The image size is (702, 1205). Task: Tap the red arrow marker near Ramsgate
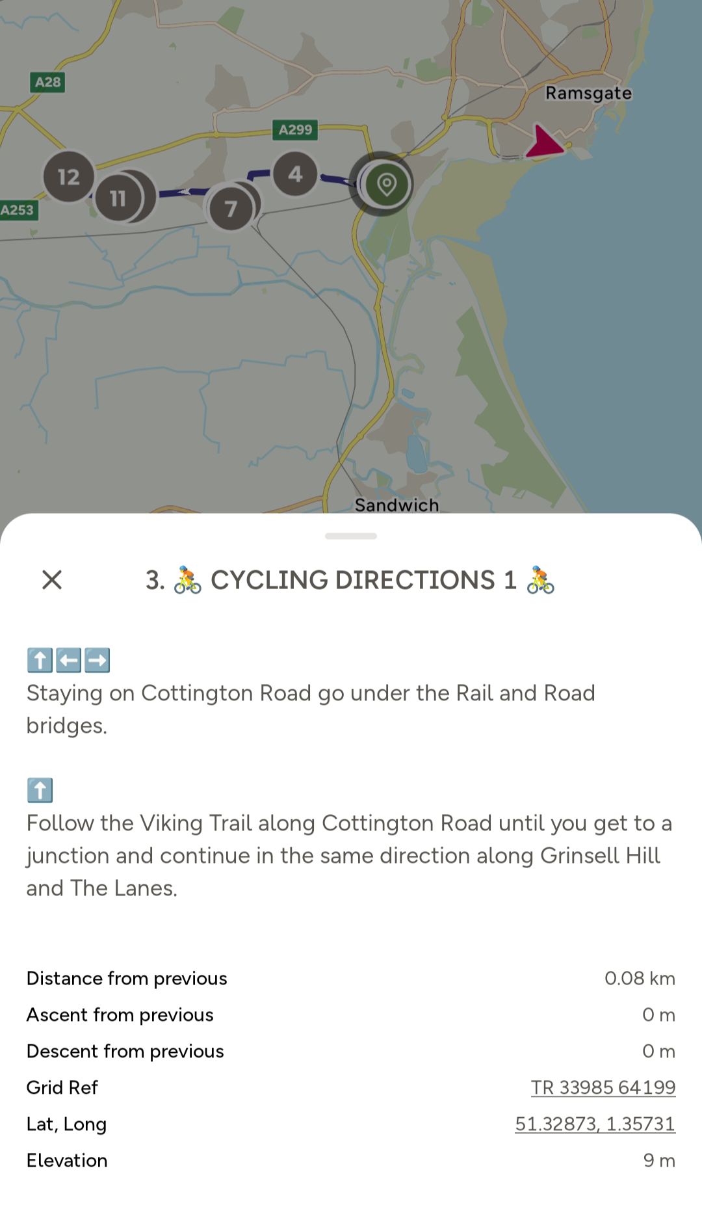coord(543,142)
